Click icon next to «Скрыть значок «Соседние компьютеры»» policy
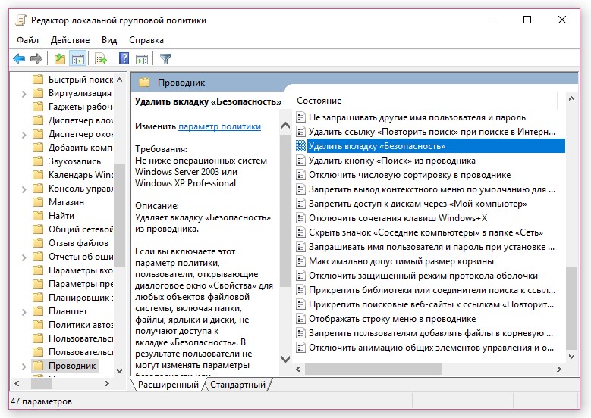Image resolution: width=591 pixels, height=418 pixels. (x=300, y=232)
